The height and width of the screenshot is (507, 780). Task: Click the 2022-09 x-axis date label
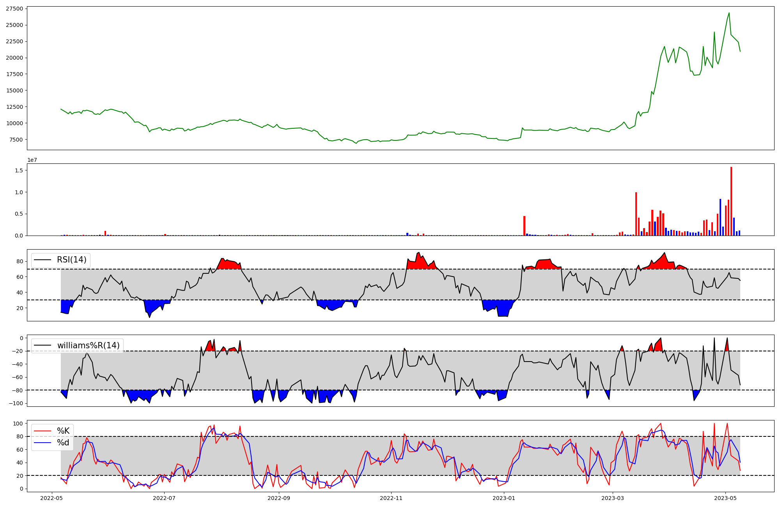pyautogui.click(x=279, y=498)
